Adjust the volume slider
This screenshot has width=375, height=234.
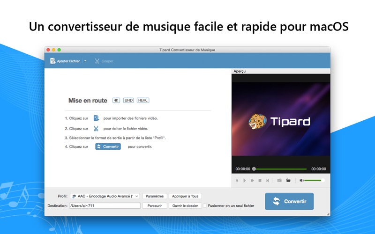314,180
